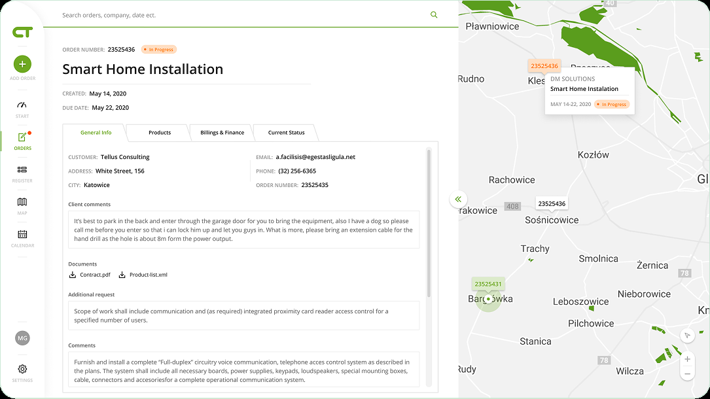Zoom out on the map with minus
710x399 pixels.
tap(687, 373)
